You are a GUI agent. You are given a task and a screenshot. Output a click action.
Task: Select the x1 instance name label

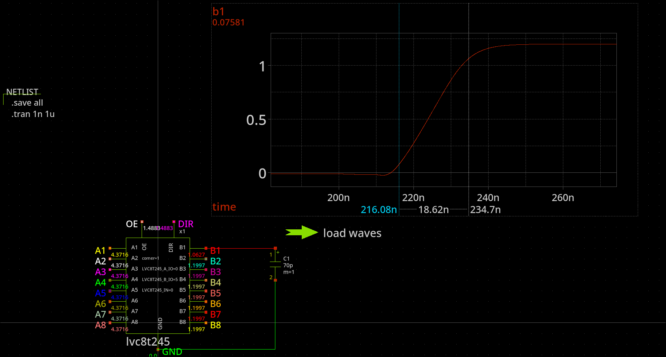pos(182,232)
